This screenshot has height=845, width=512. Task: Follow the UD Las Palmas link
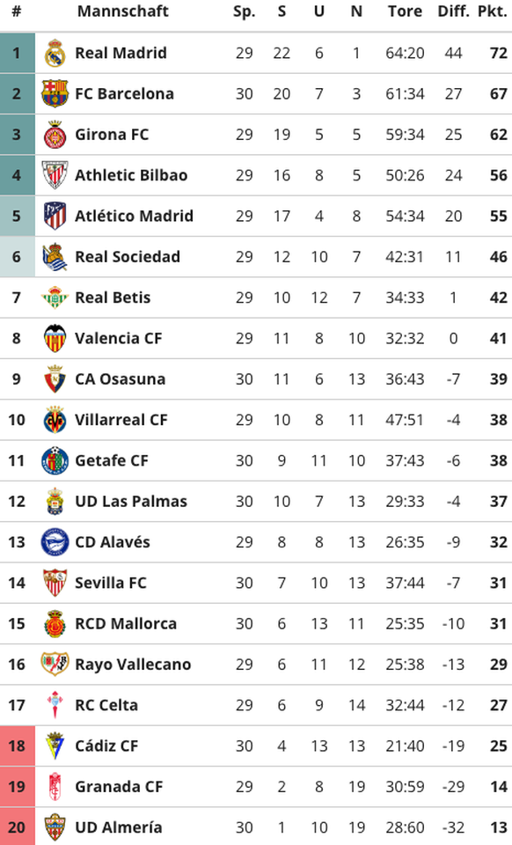(131, 501)
